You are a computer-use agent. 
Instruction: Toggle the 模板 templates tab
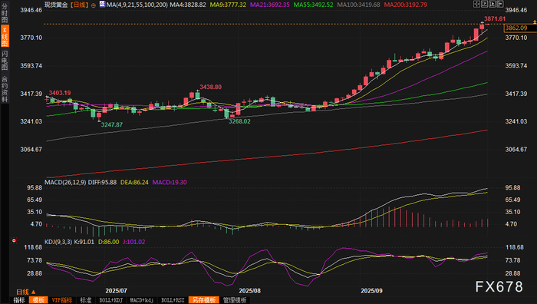38,300
